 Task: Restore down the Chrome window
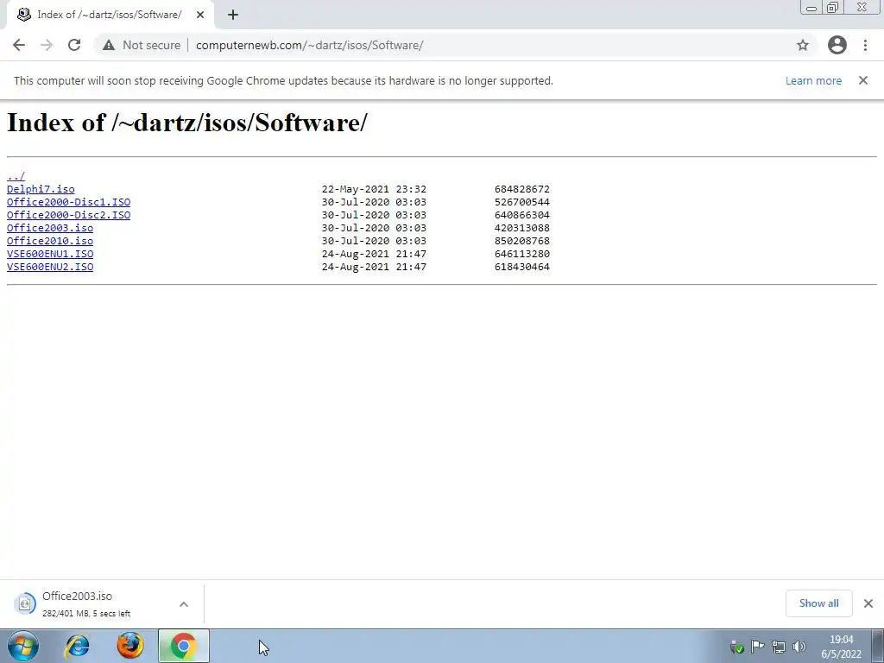tap(833, 7)
